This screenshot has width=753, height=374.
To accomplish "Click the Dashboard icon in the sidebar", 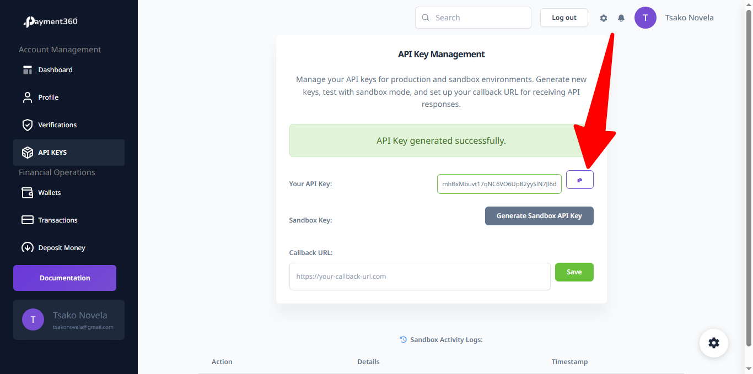I will [x=28, y=70].
